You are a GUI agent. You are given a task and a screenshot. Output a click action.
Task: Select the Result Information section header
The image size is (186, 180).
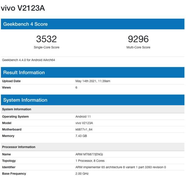coord(24,72)
